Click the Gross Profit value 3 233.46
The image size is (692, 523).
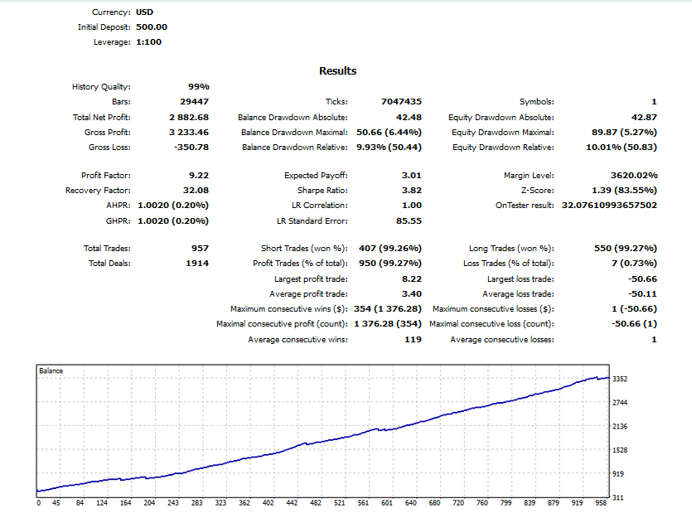coord(189,133)
